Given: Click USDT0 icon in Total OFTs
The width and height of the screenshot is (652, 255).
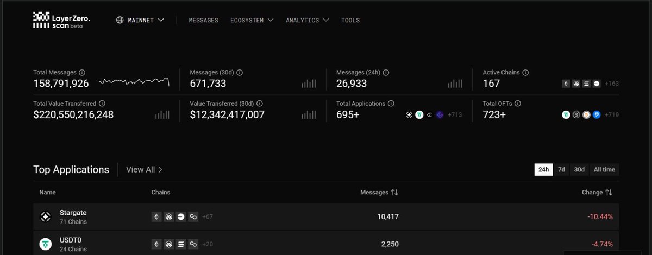Looking at the screenshot, I should [566, 114].
